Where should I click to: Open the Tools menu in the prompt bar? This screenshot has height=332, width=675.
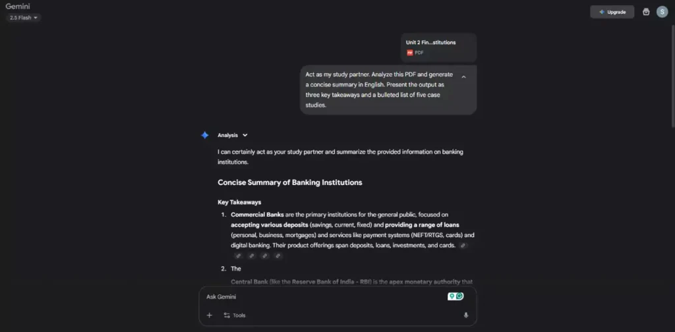(x=234, y=315)
